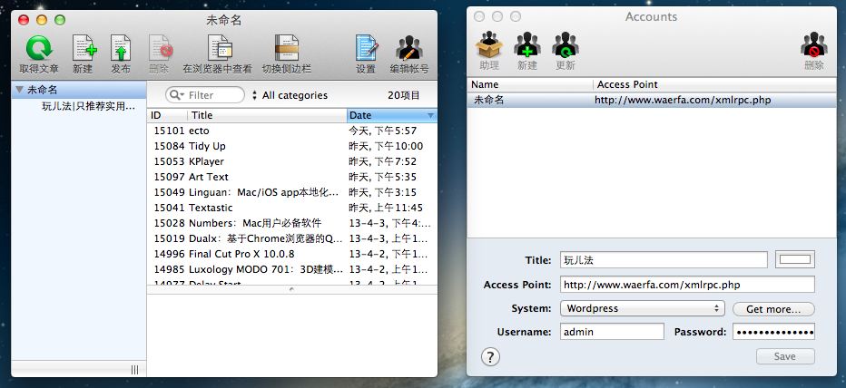This screenshot has height=388, width=846.
Task: Click the 删除 icon in main toolbar
Action: (160, 47)
